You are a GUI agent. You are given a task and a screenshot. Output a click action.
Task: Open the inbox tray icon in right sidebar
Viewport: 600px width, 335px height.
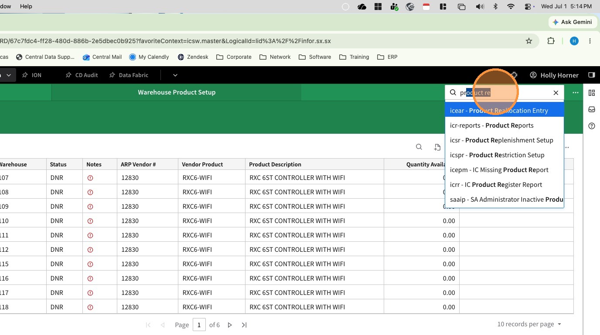pos(592,109)
